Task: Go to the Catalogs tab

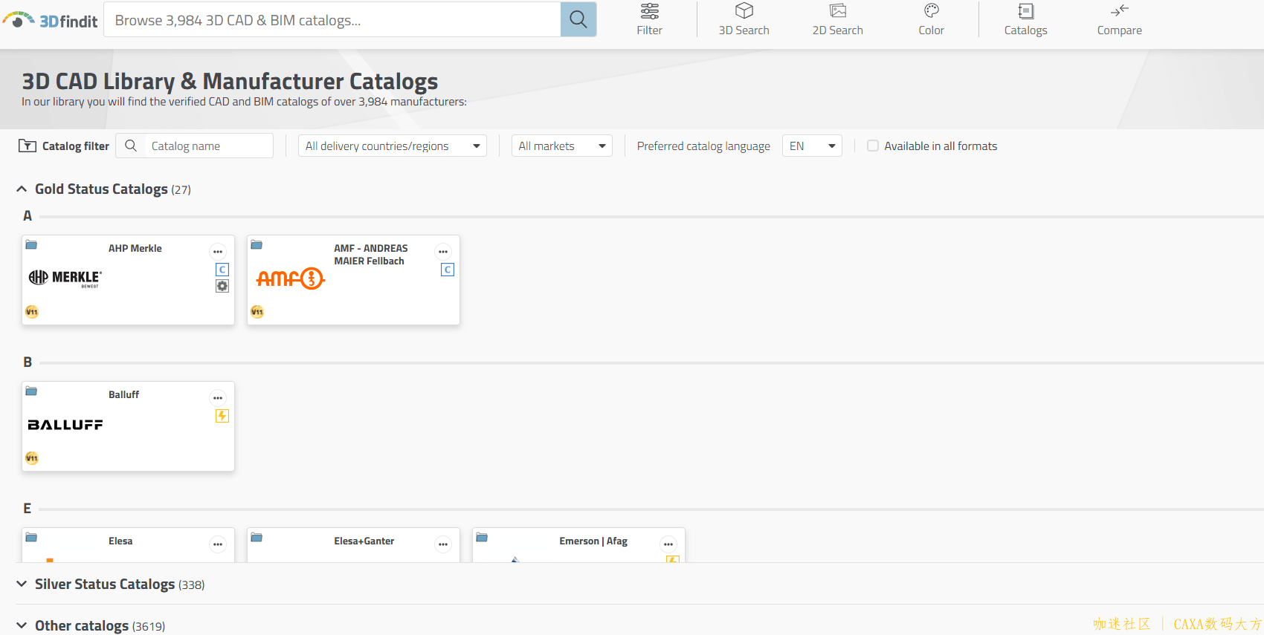Action: (x=1025, y=20)
